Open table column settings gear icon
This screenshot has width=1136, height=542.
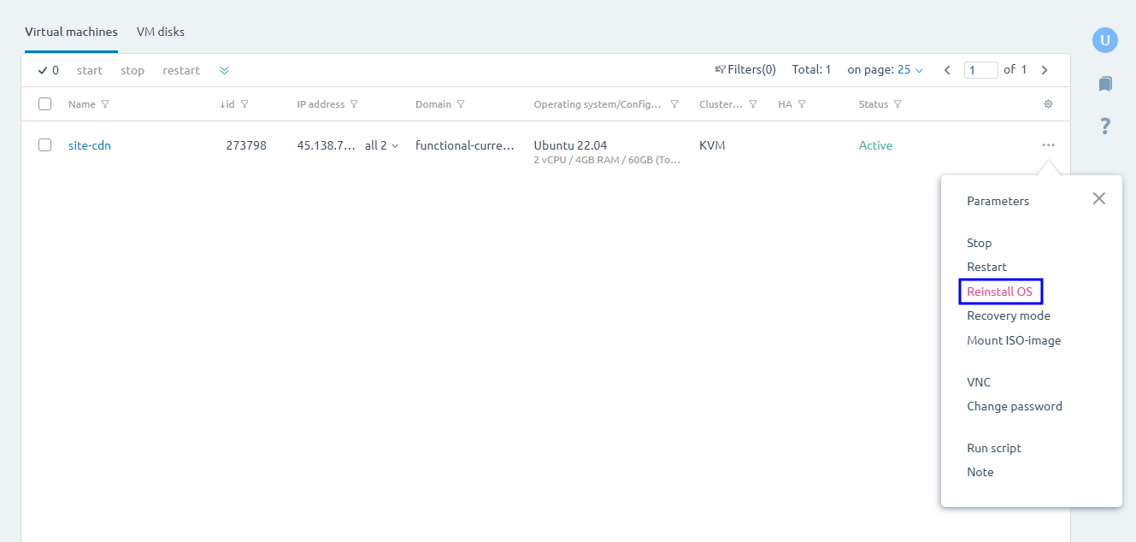point(1048,104)
